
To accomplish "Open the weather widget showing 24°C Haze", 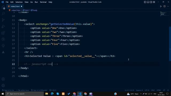I will tap(133, 94).
